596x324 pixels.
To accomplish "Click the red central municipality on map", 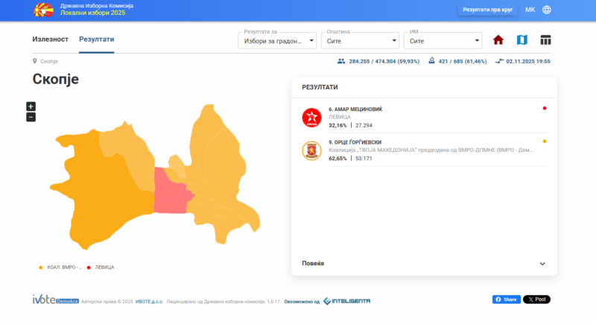I will pyautogui.click(x=171, y=192).
